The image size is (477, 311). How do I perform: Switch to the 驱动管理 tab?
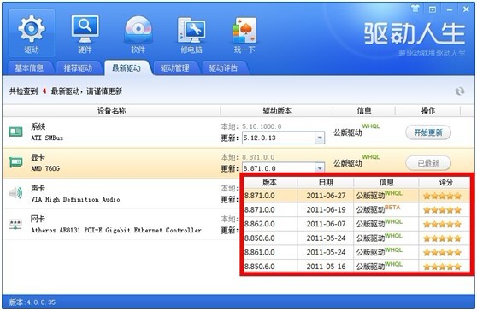pos(175,68)
